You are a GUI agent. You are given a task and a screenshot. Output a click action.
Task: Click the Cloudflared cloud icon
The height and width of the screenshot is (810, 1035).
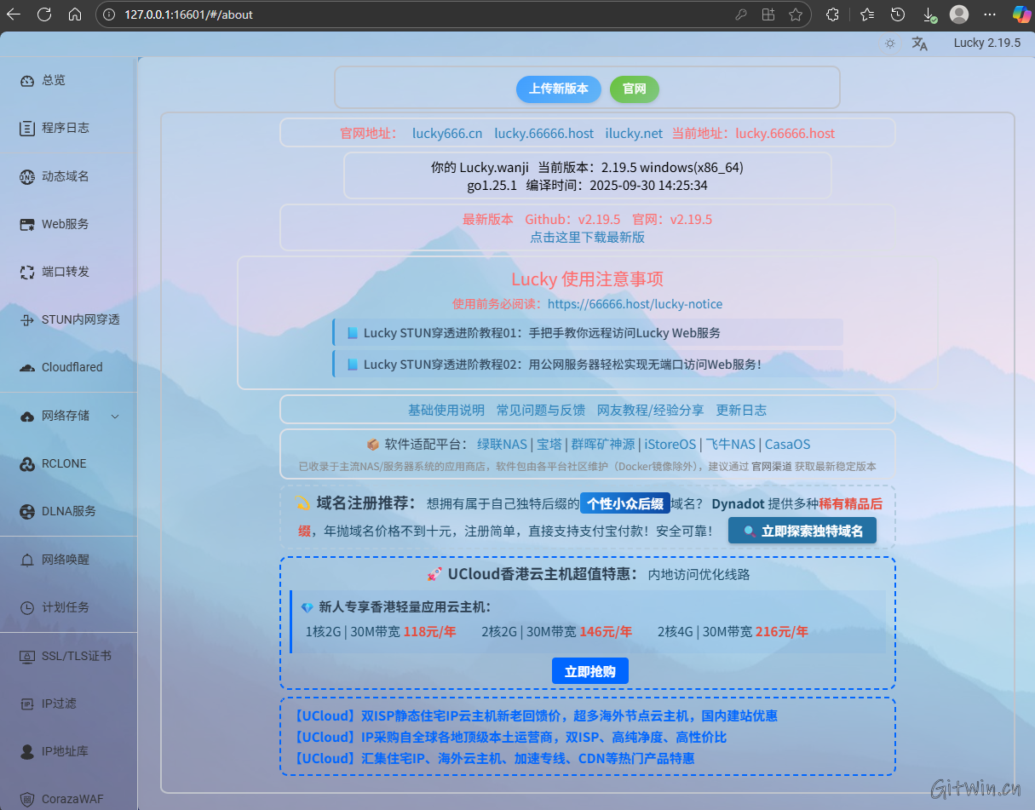tap(27, 367)
